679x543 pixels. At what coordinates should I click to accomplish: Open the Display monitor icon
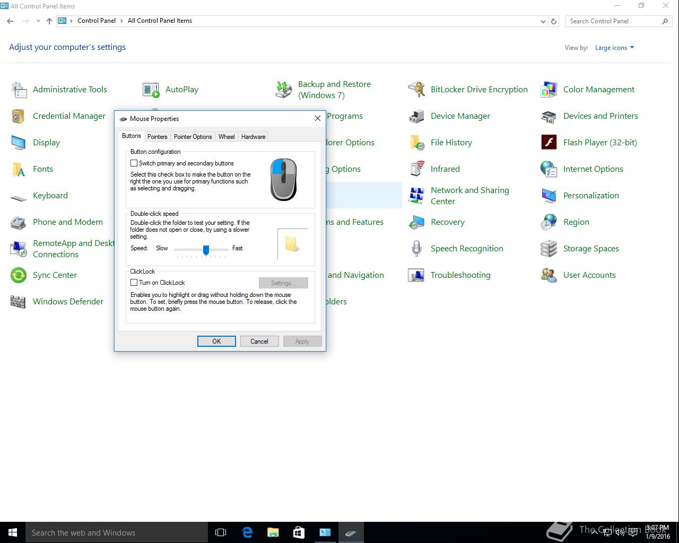coord(19,143)
